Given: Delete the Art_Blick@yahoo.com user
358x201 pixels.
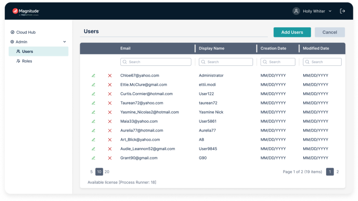Looking at the screenshot, I should (x=109, y=139).
